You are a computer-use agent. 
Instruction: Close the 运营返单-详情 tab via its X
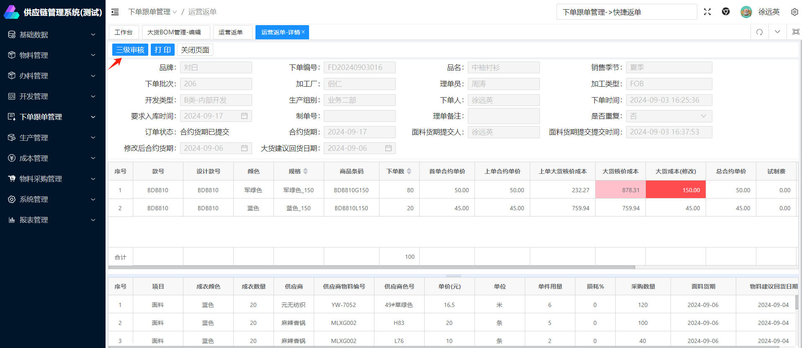pos(303,32)
